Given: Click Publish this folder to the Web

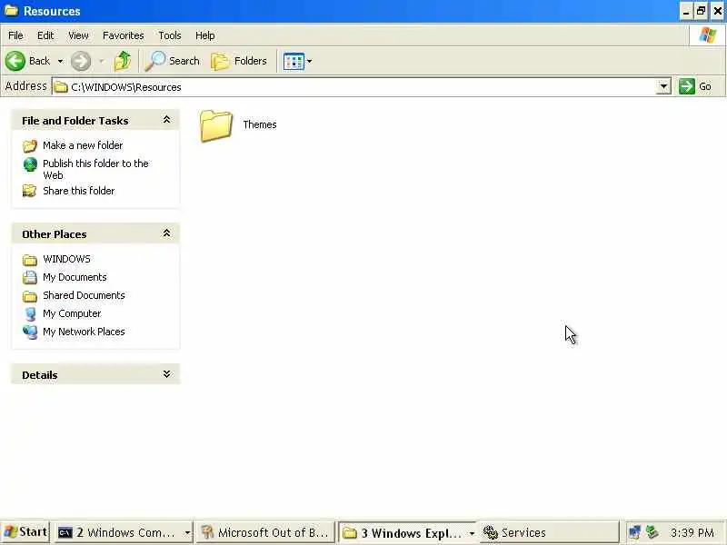Looking at the screenshot, I should coord(95,169).
